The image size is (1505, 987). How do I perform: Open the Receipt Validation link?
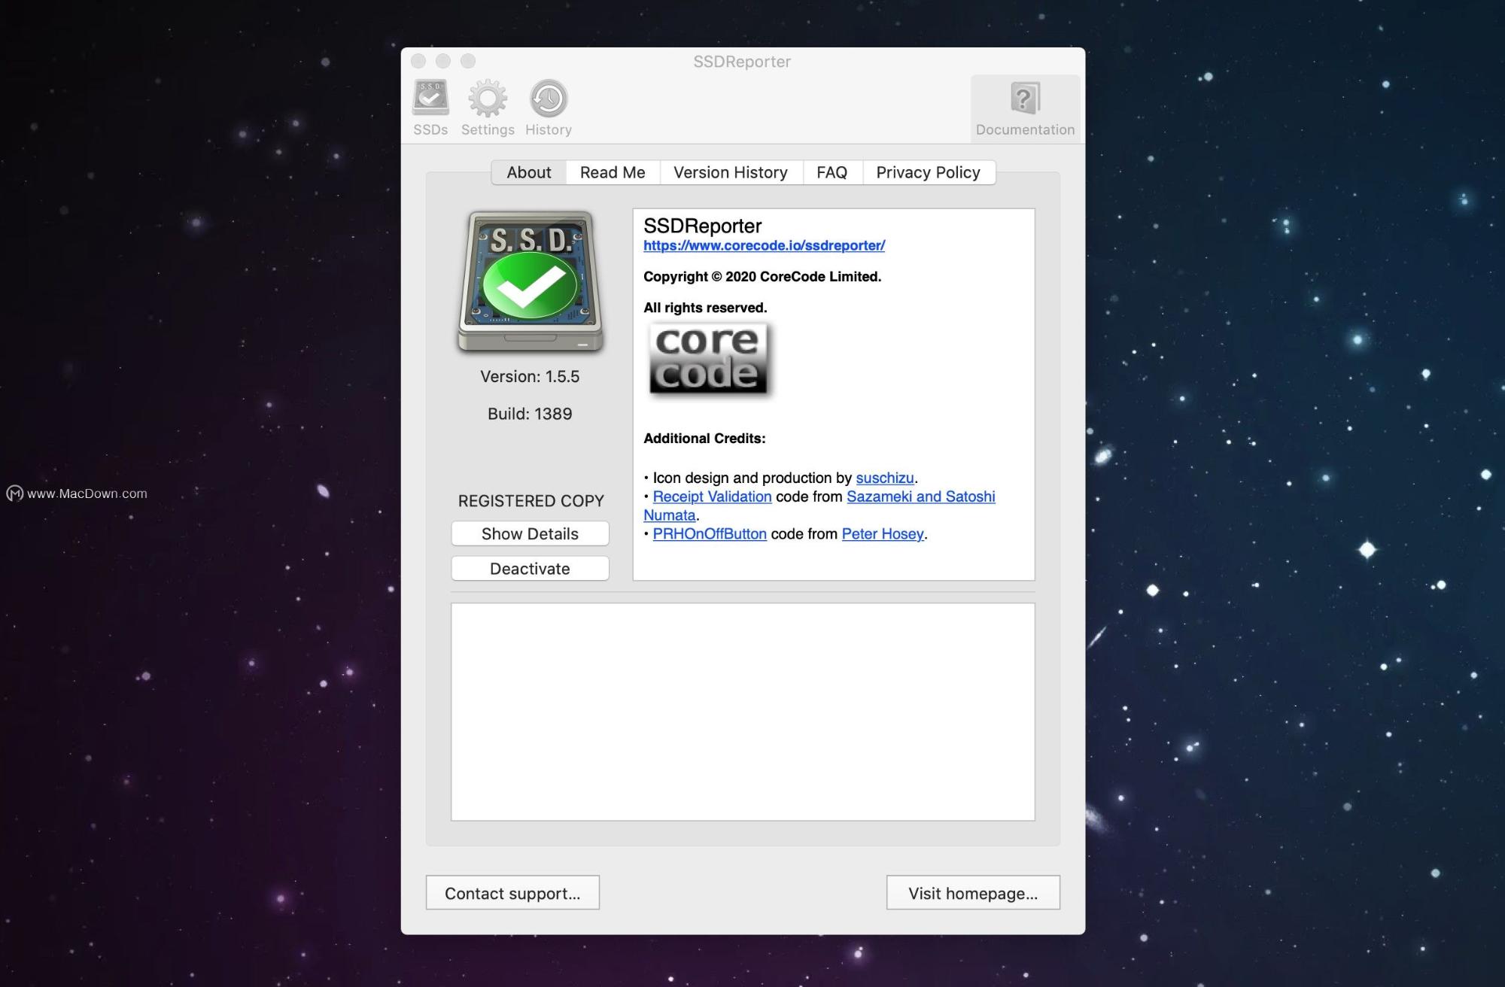point(712,497)
